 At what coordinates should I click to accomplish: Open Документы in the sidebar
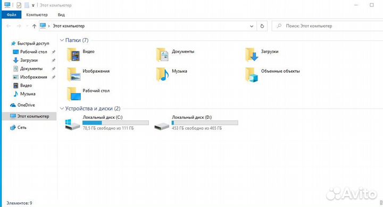coord(28,69)
